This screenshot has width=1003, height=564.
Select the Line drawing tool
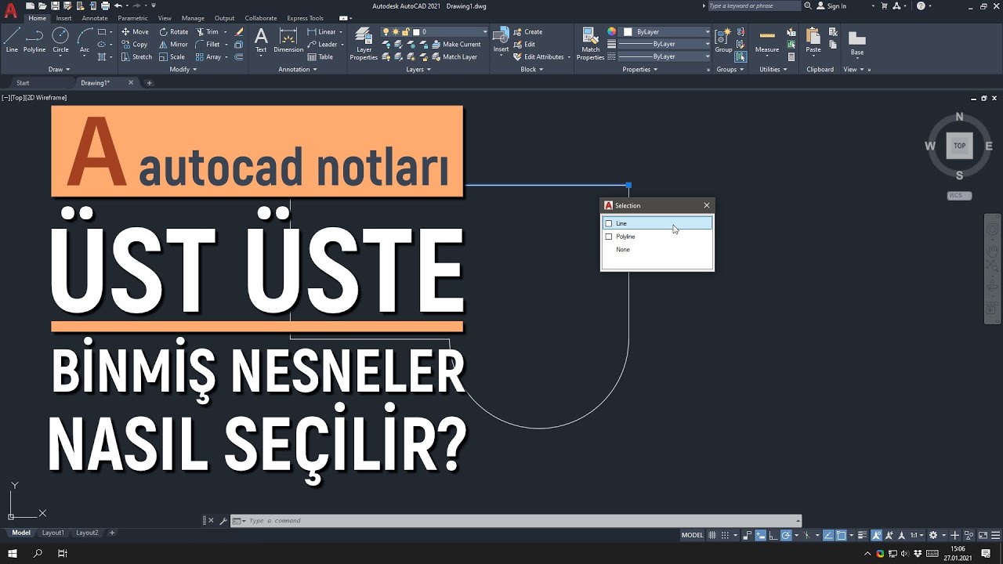coord(12,39)
